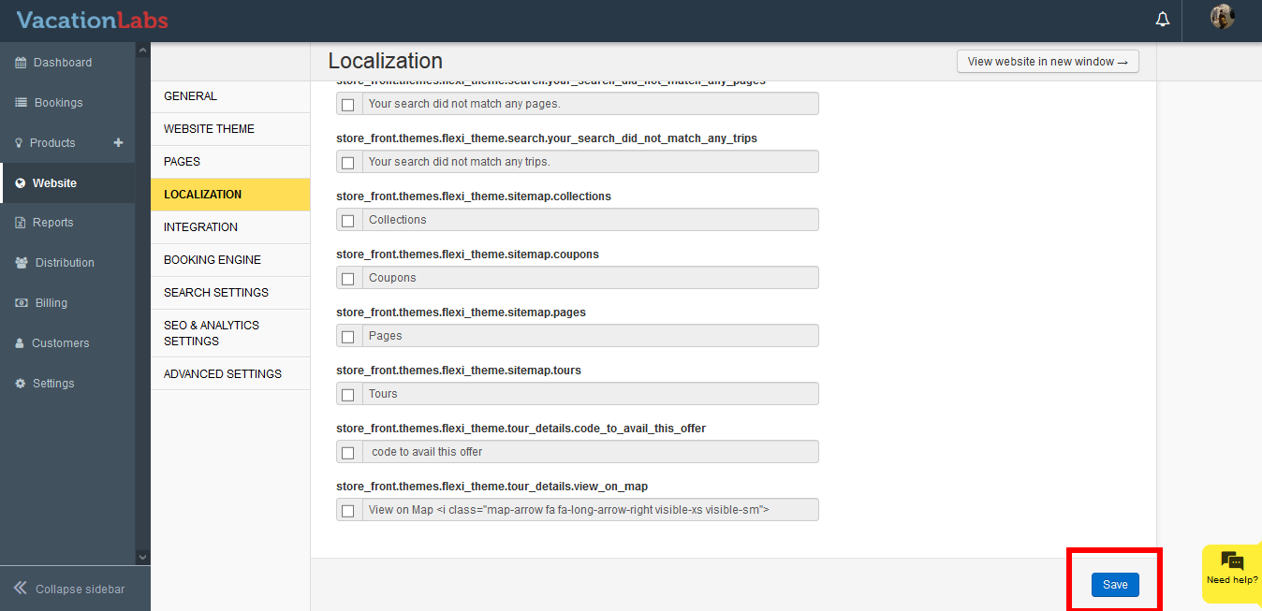Click the plus icon beside Products
The width and height of the screenshot is (1262, 611).
(x=118, y=143)
